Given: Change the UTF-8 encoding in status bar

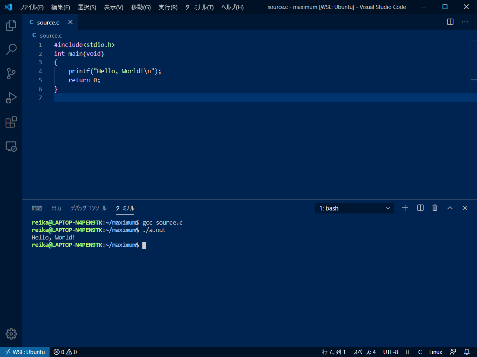Looking at the screenshot, I should [390, 352].
